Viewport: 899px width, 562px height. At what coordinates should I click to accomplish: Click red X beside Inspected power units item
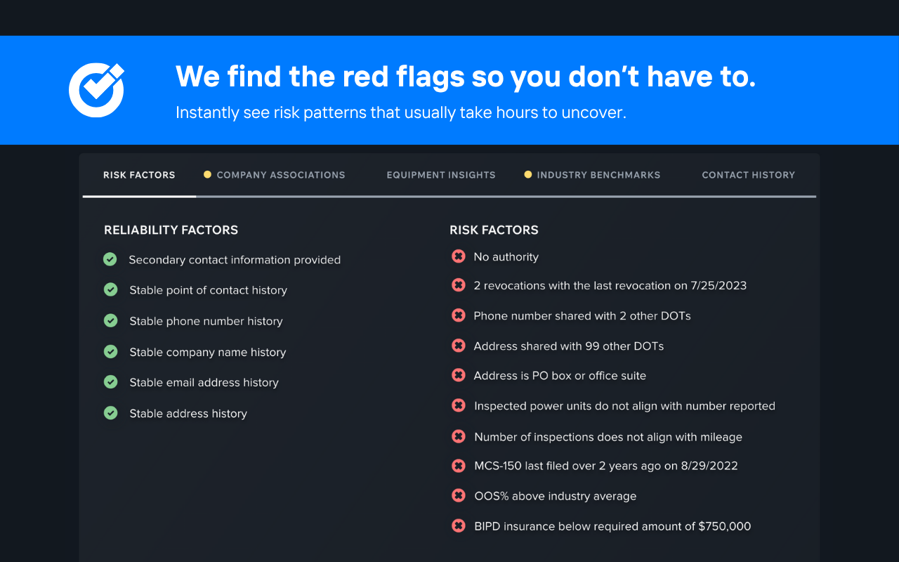click(459, 405)
